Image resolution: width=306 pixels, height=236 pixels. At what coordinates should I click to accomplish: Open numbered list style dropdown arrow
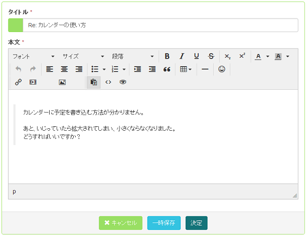coord(124,69)
